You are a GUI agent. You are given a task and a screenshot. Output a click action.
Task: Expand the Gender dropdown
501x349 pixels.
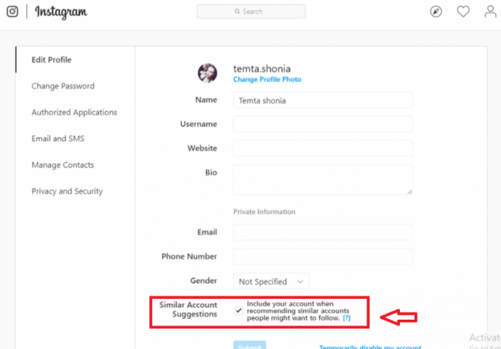pos(271,281)
